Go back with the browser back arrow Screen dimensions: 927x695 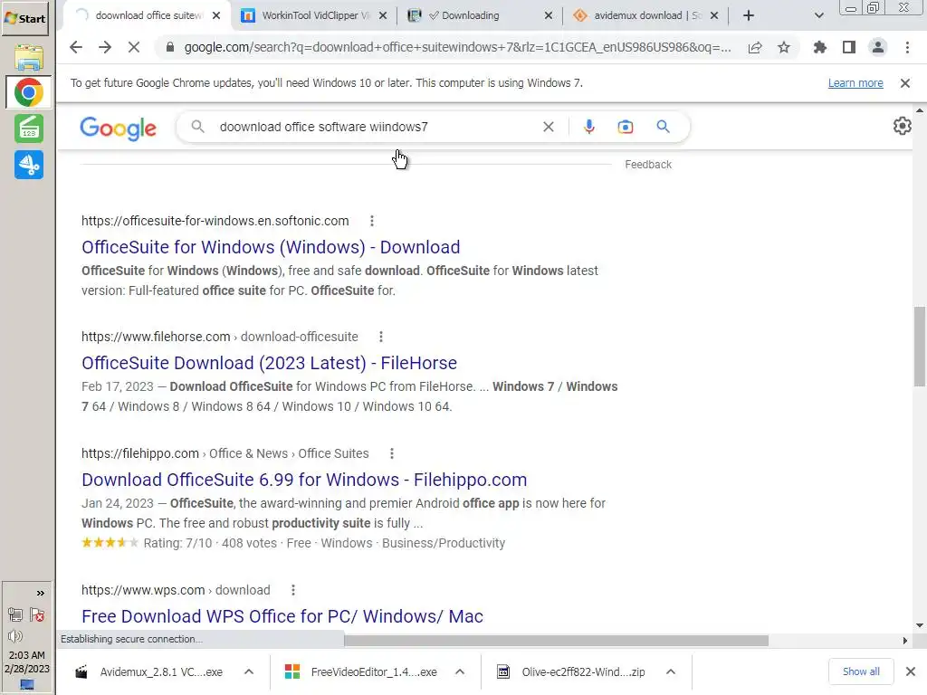click(x=76, y=47)
